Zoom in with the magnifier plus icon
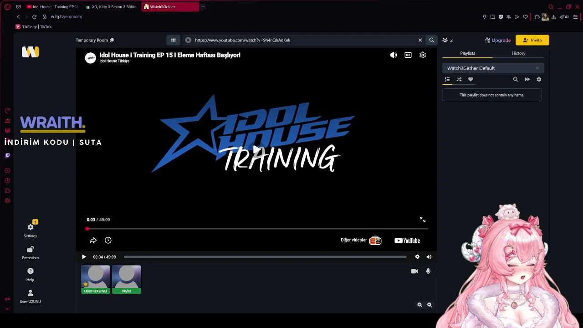 tap(420, 305)
